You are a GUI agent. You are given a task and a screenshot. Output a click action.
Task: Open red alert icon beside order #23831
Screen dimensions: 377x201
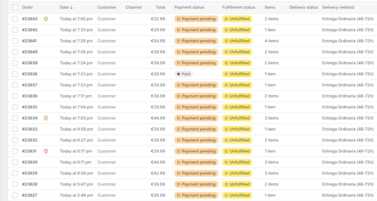[x=45, y=151]
